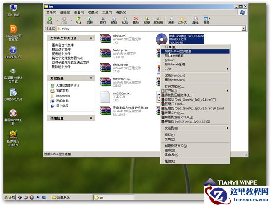The height and width of the screenshot is (205, 271).
Task: Click 以电子邮件形式发送此文件 link
Action: pos(70,62)
